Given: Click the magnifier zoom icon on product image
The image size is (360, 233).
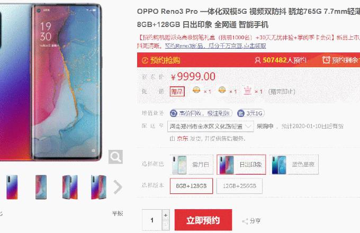Looking at the screenshot, I should (x=115, y=157).
